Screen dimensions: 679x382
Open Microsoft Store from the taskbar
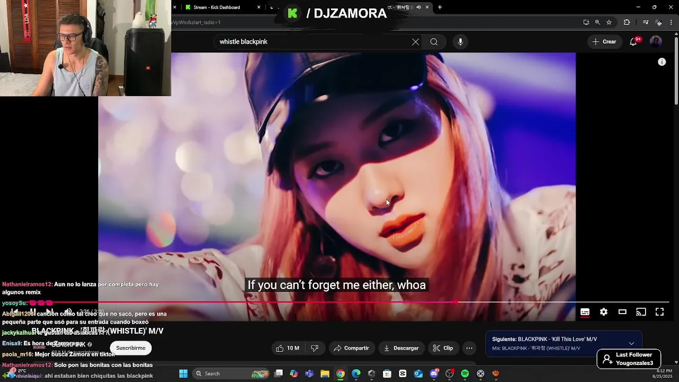pyautogui.click(x=387, y=374)
